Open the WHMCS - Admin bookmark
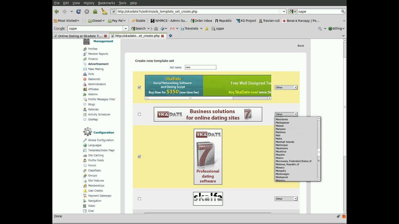 tap(169, 21)
